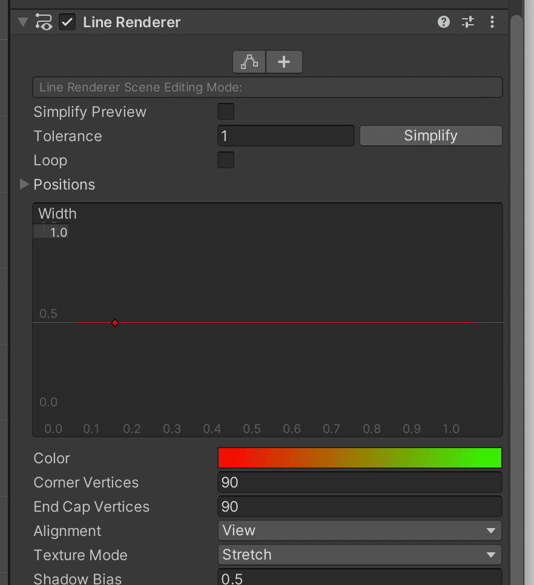Click the End Cap Vertices input field

point(359,507)
